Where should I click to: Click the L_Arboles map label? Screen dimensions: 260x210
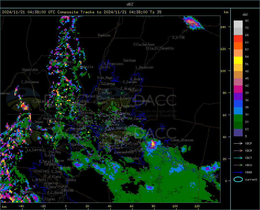39,180
